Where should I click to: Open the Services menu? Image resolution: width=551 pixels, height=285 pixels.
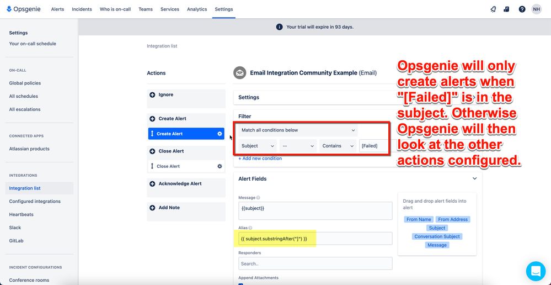pyautogui.click(x=170, y=9)
